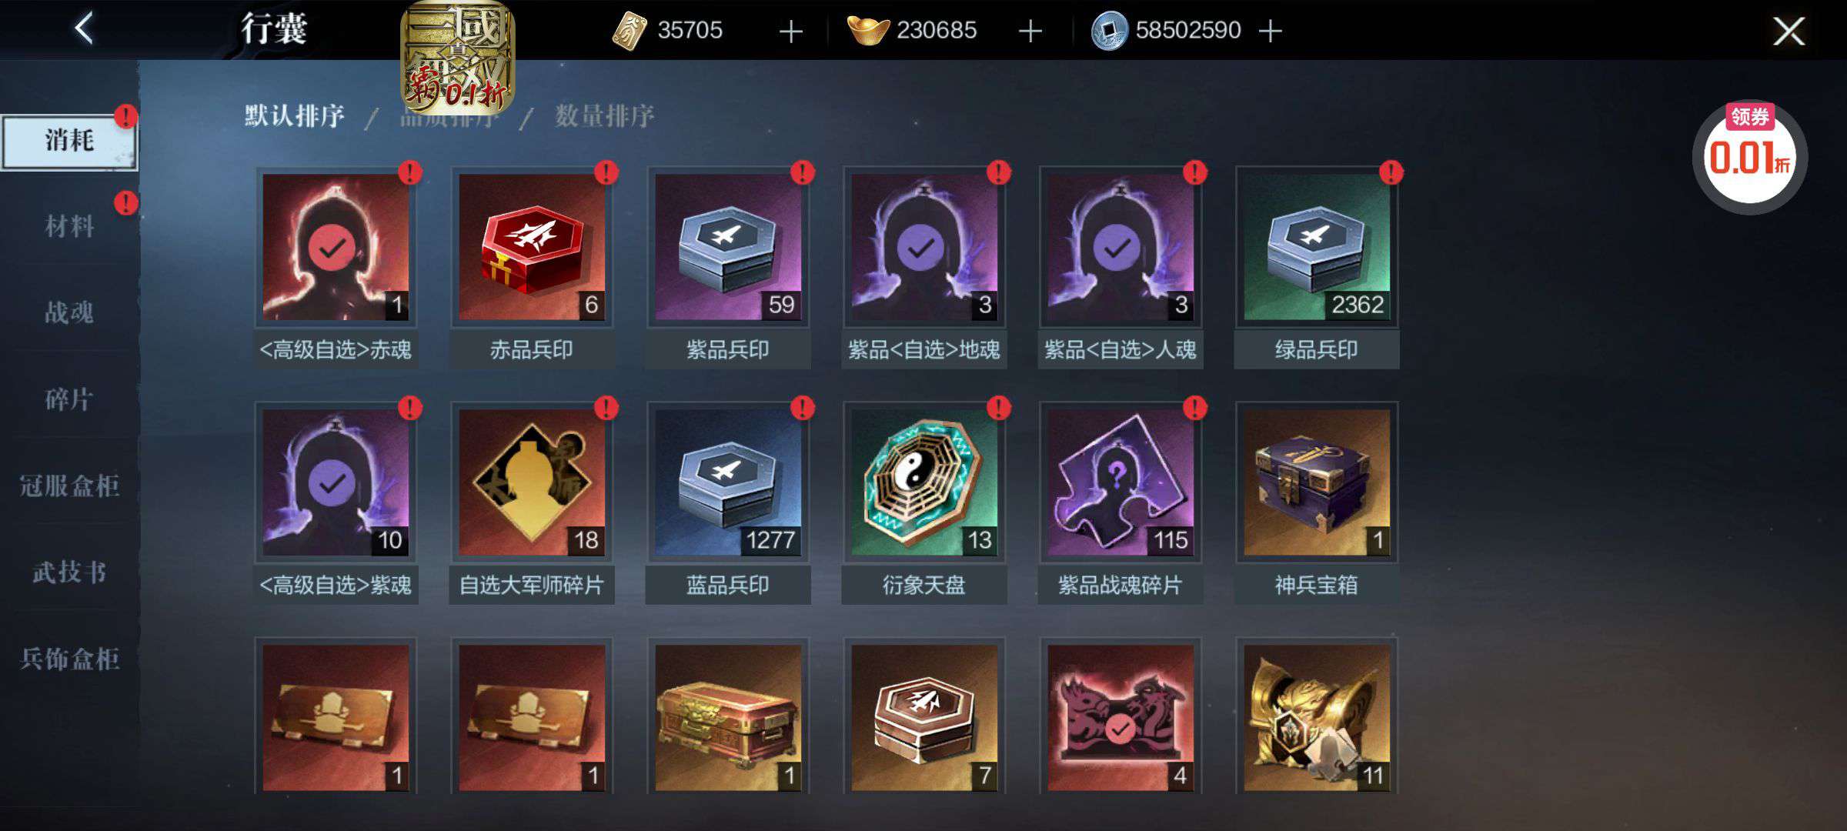Switch to the 材料 category tab

[x=69, y=226]
